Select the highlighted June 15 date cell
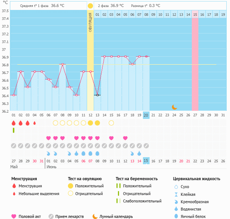230x219 pixels. tap(146, 161)
